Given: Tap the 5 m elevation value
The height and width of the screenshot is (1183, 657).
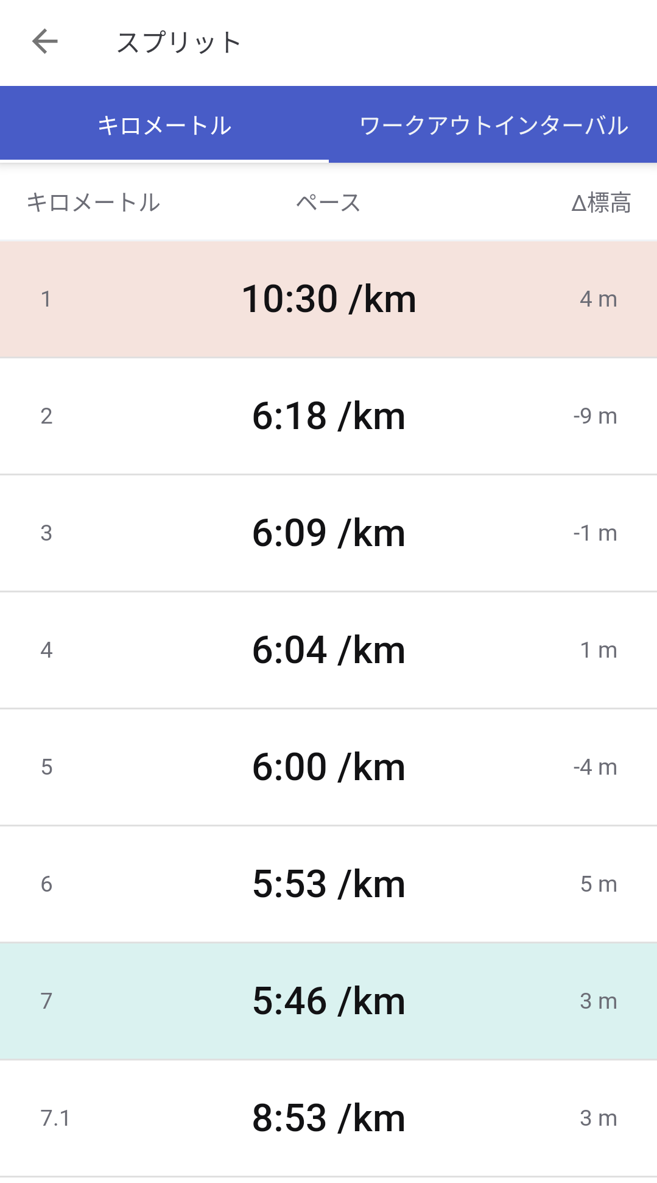Looking at the screenshot, I should [599, 884].
